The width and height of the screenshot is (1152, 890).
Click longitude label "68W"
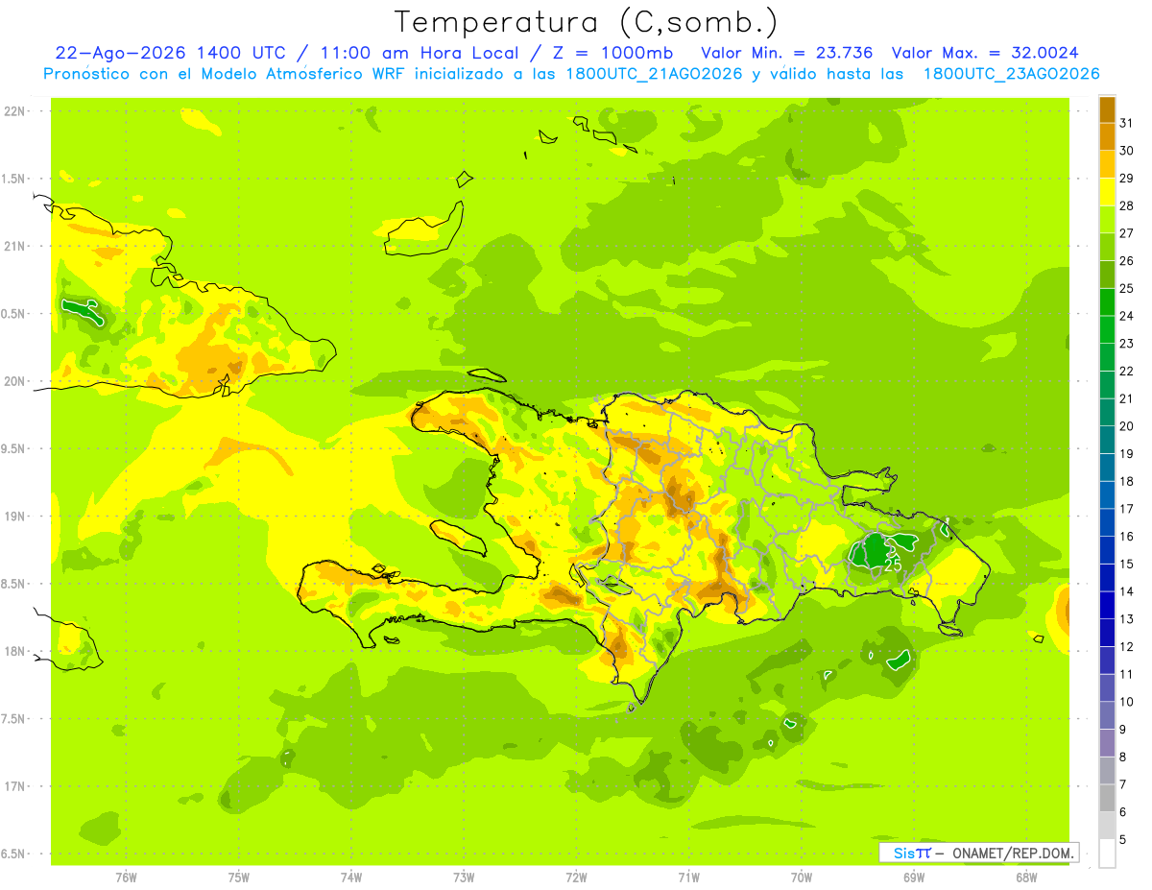coord(1026,877)
